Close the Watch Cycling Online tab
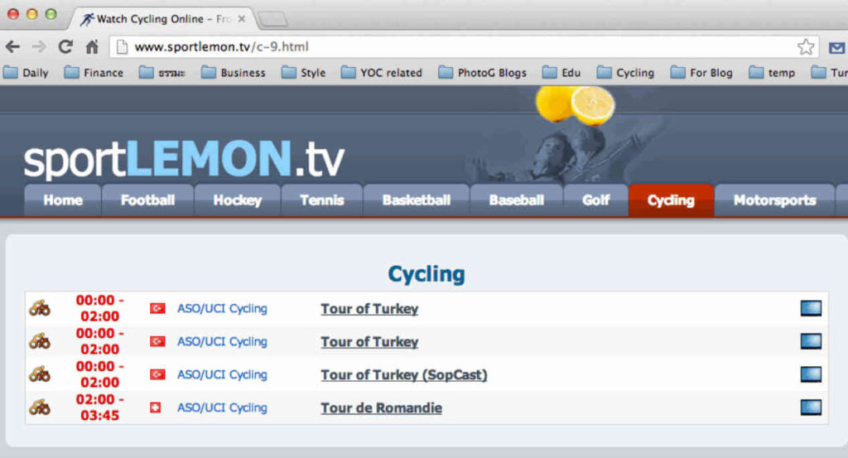848x458 pixels. pyautogui.click(x=242, y=19)
